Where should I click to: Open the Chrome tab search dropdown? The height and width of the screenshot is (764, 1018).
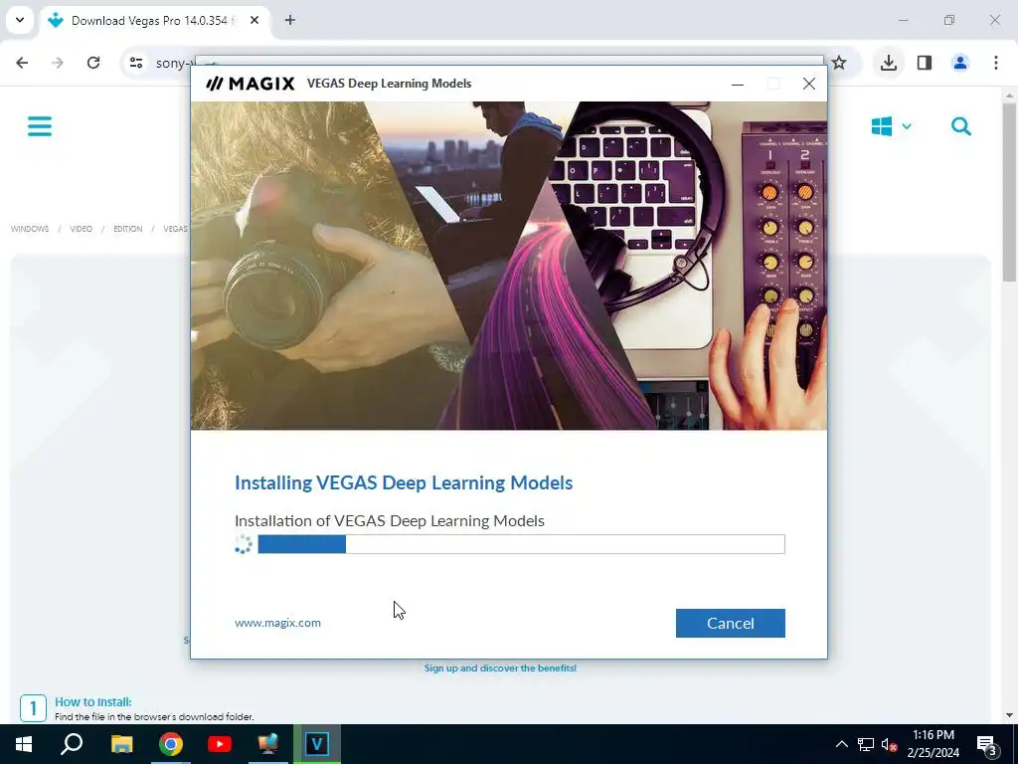click(x=20, y=20)
